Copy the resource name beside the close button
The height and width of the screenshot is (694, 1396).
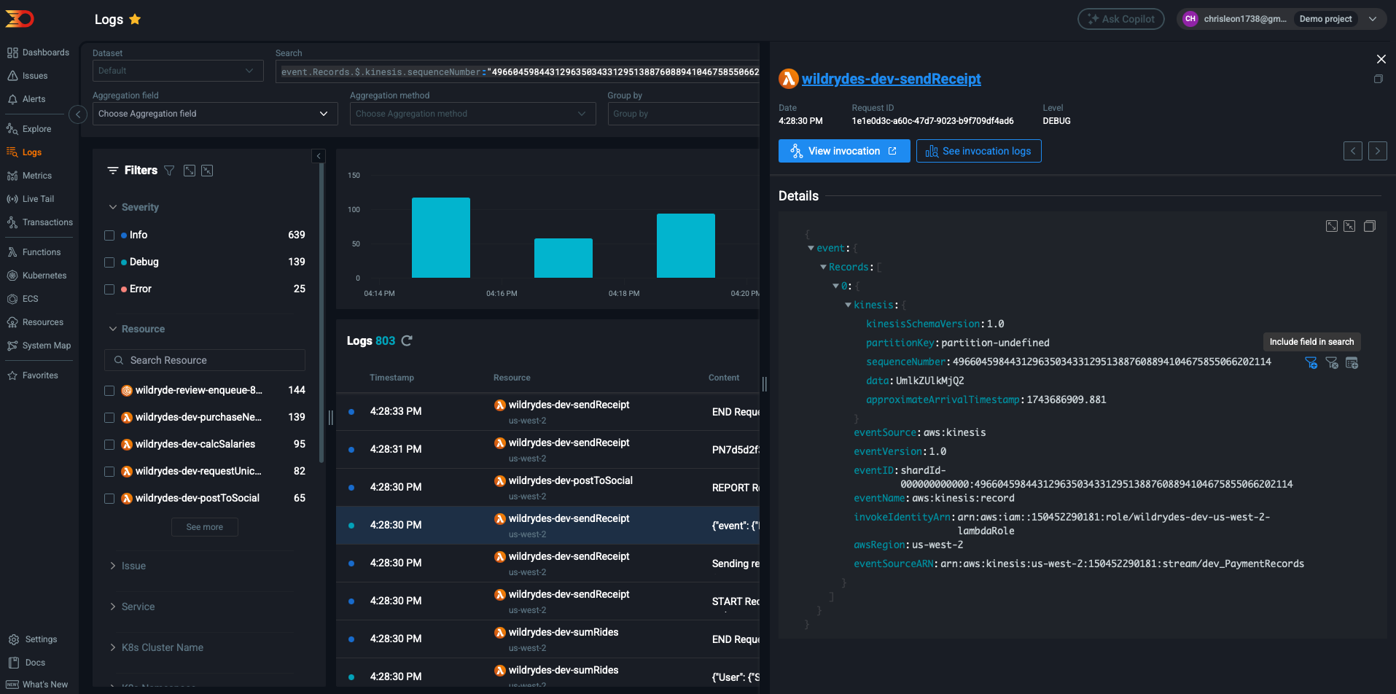click(1379, 79)
